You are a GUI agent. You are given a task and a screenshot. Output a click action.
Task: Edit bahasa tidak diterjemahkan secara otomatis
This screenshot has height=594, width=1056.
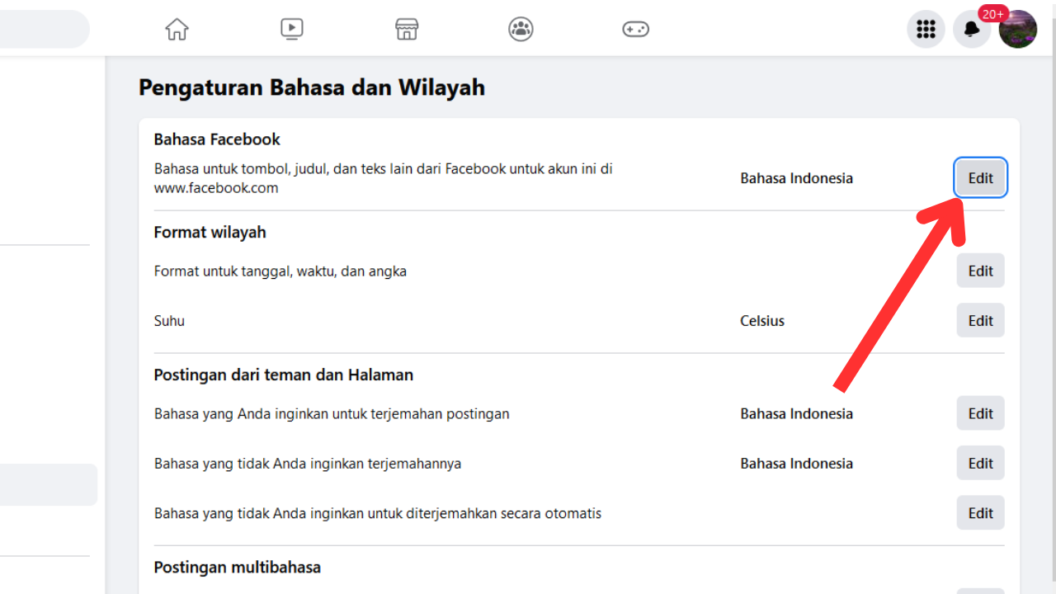point(980,513)
